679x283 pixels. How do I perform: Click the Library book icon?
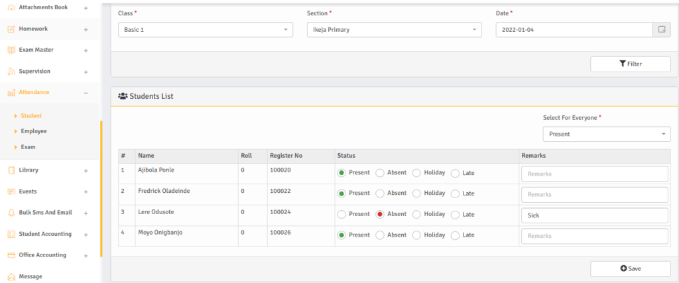point(11,170)
